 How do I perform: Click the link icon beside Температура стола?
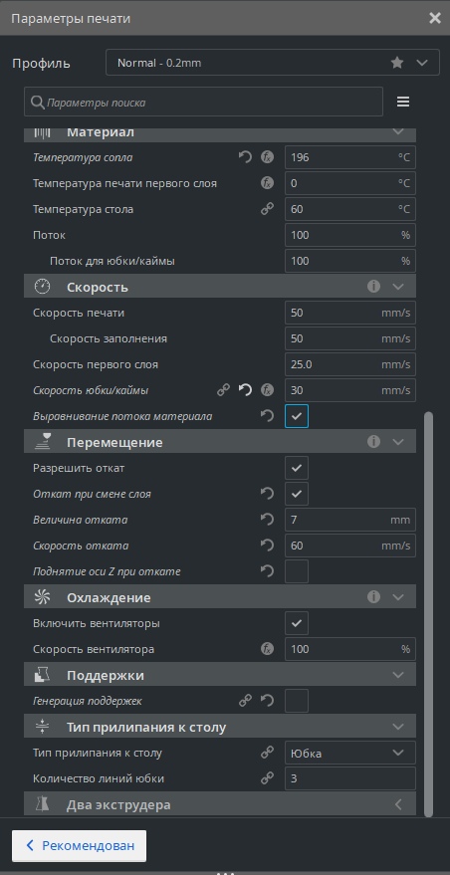click(268, 209)
